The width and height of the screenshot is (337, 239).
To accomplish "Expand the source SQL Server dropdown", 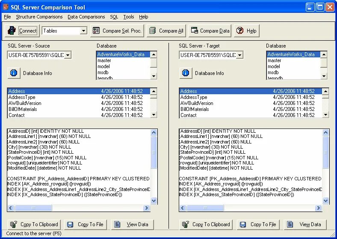I will coord(68,55).
